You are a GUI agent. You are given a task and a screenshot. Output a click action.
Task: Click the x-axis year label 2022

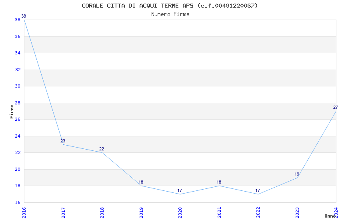(x=258, y=213)
